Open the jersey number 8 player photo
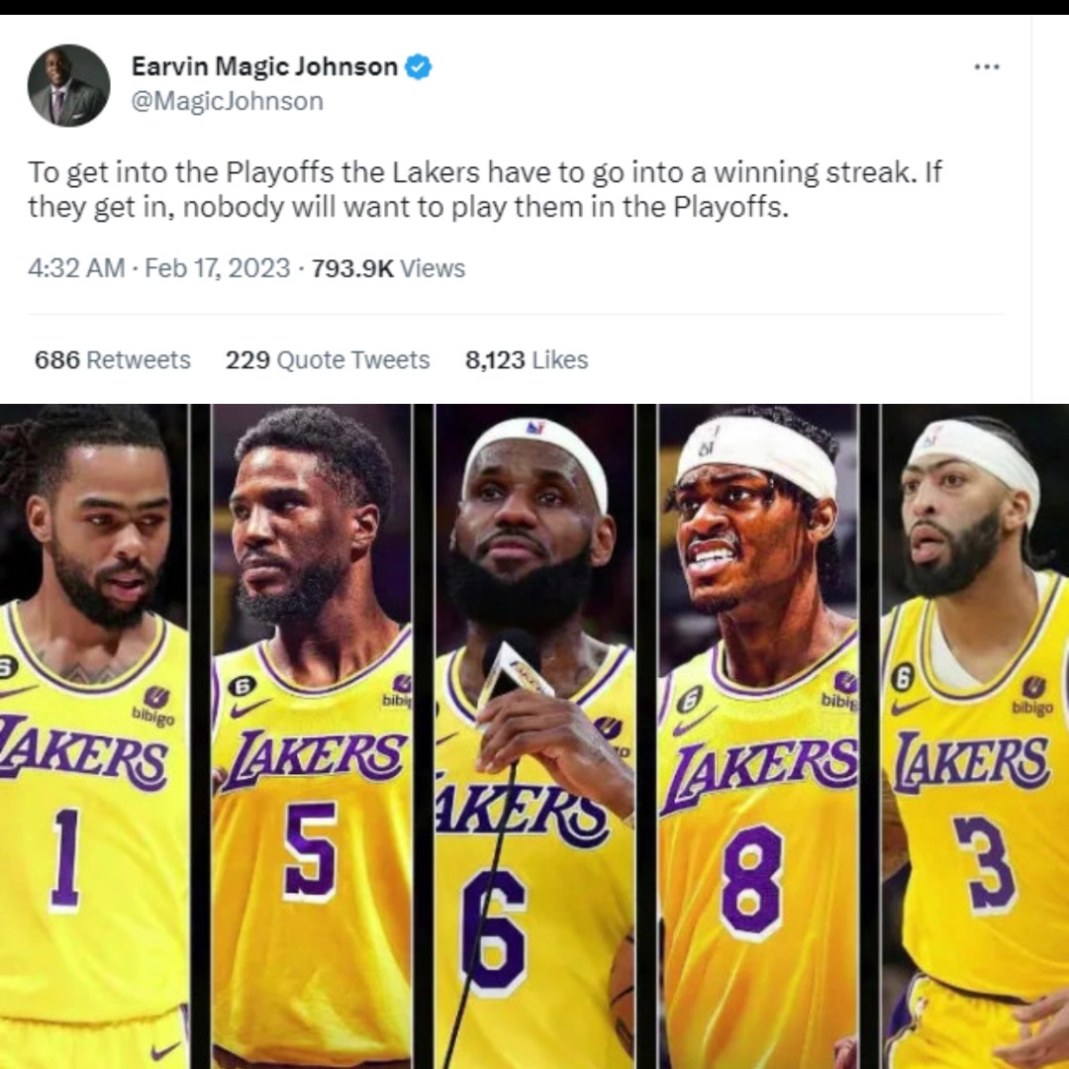The height and width of the screenshot is (1069, 1069). tap(757, 736)
